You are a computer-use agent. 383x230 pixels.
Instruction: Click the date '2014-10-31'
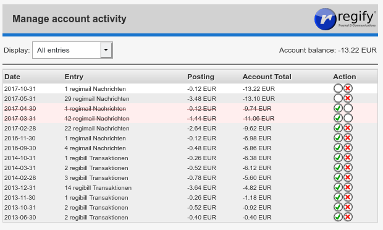click(20, 158)
